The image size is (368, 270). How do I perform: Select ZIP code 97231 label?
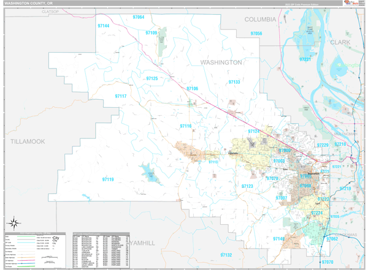pyautogui.click(x=305, y=59)
